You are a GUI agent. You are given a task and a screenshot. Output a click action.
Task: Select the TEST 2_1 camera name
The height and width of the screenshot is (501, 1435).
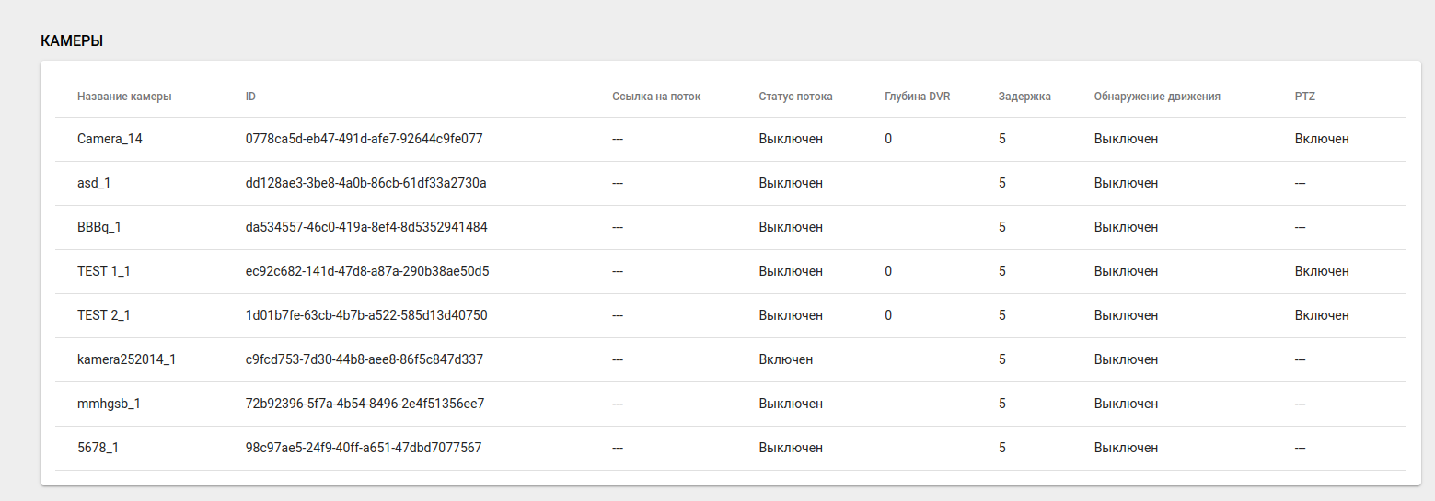[x=103, y=315]
